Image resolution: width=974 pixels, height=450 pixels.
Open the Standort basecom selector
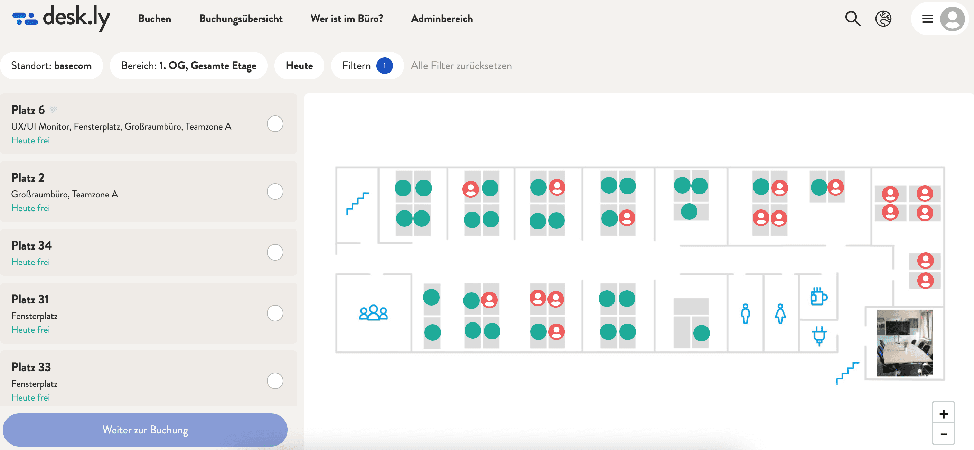pos(52,65)
